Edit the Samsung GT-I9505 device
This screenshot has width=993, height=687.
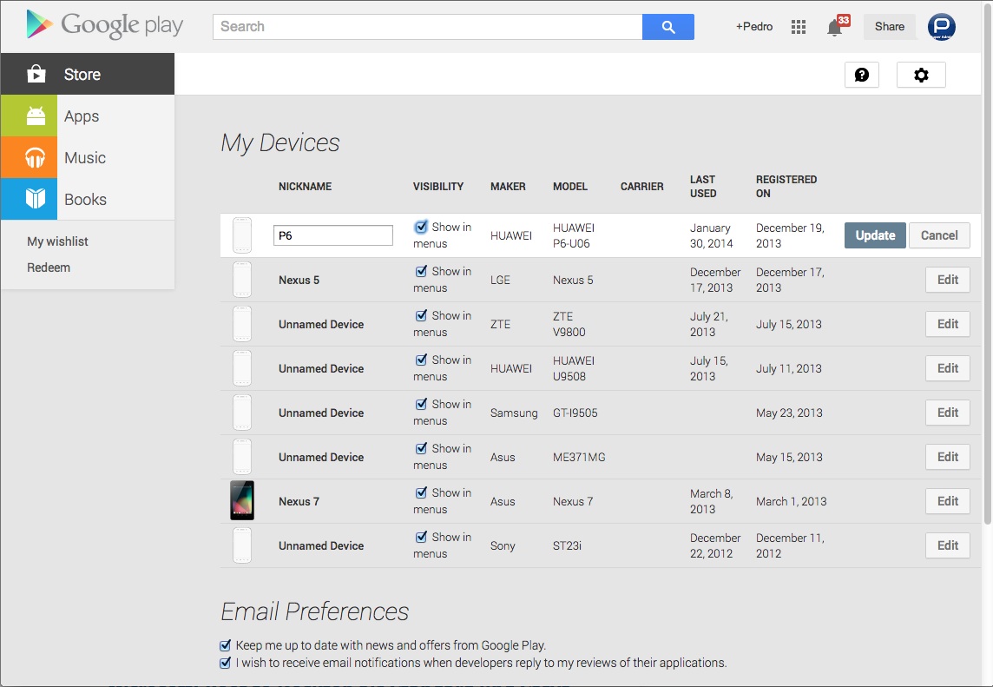tap(947, 413)
